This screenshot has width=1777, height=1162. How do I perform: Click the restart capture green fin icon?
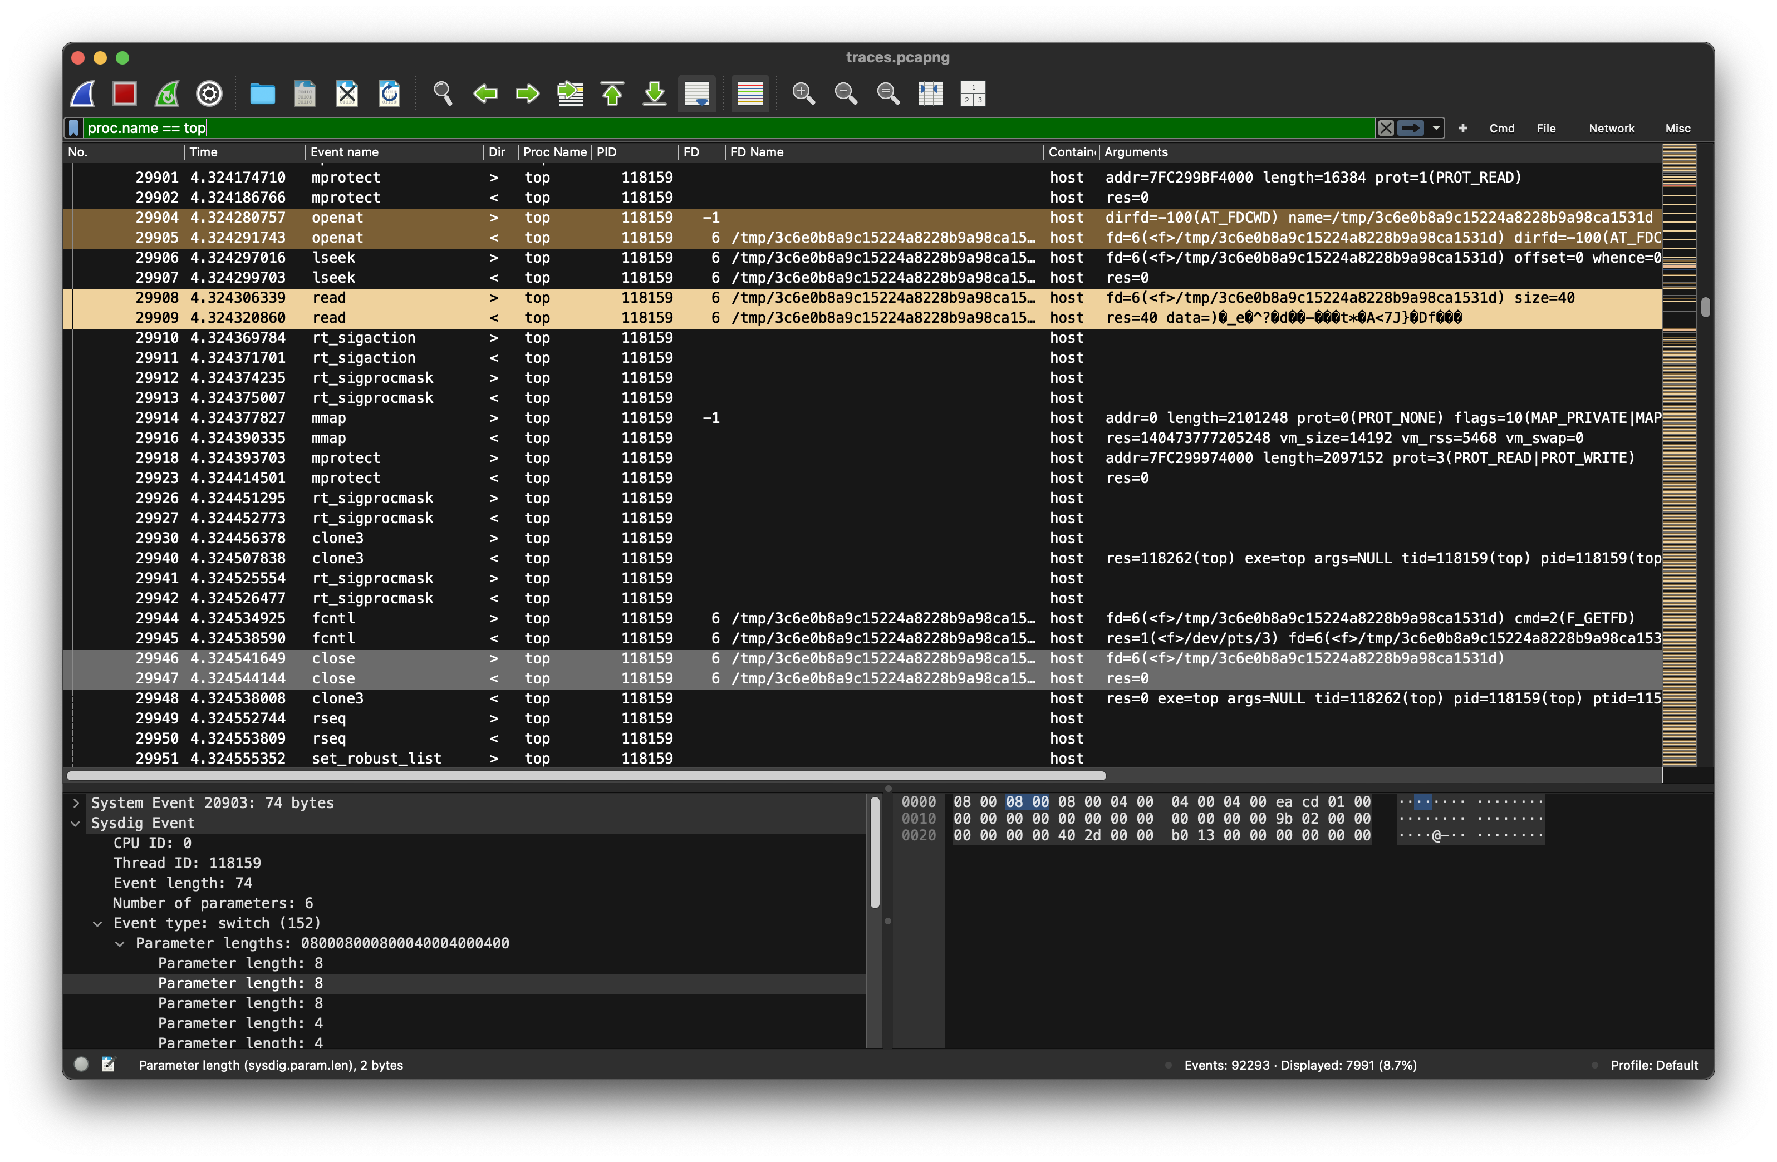(166, 93)
